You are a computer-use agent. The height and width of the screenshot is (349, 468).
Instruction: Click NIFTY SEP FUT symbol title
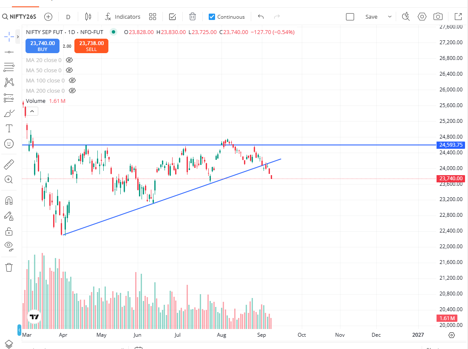pyautogui.click(x=65, y=32)
